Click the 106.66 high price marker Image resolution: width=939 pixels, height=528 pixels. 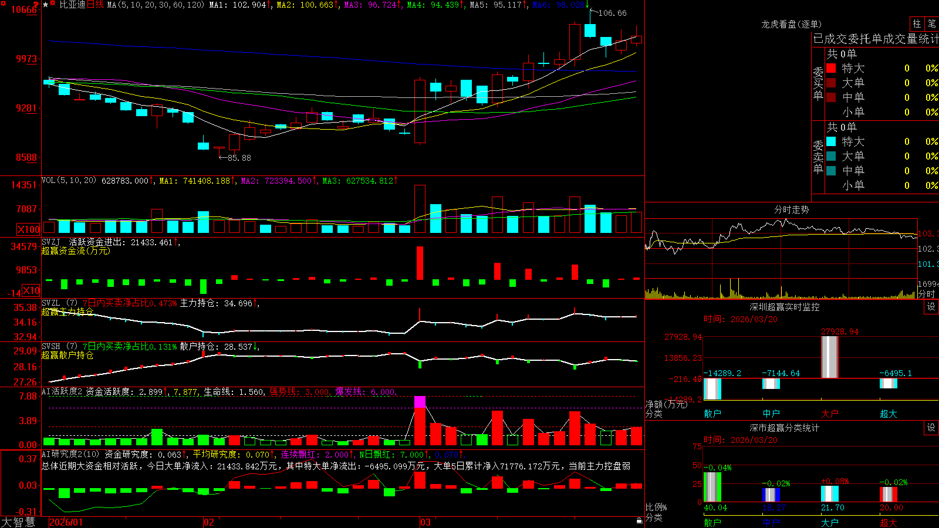612,13
